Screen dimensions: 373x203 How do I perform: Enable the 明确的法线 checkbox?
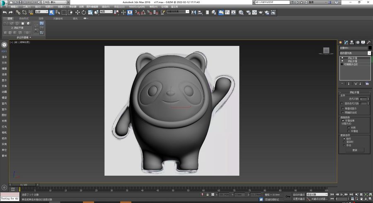tap(343, 112)
